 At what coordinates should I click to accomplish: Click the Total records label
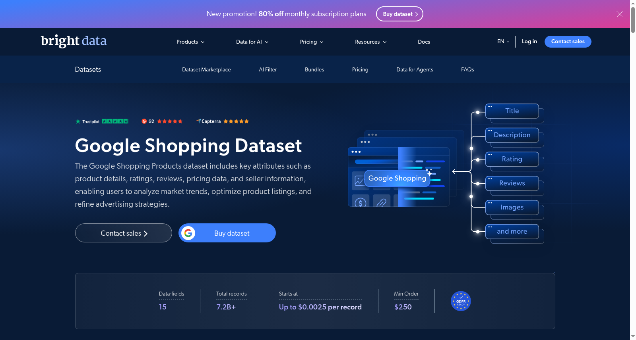(x=231, y=294)
